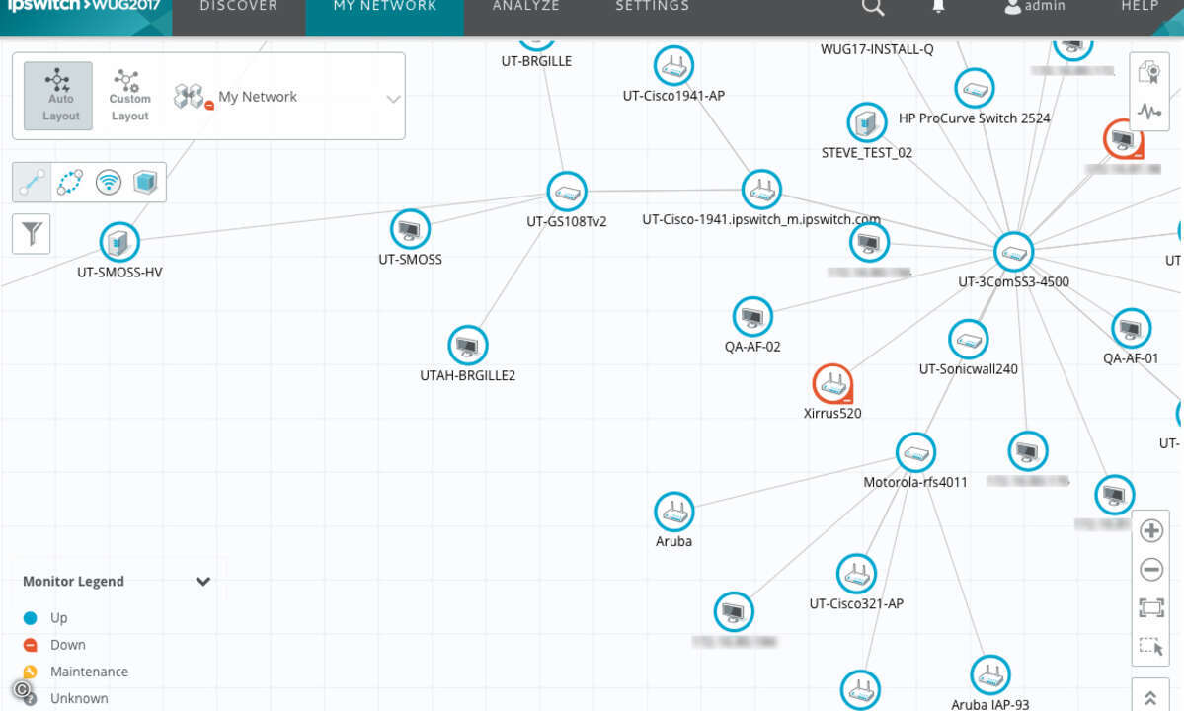Select the Aruba access point node

click(x=673, y=513)
